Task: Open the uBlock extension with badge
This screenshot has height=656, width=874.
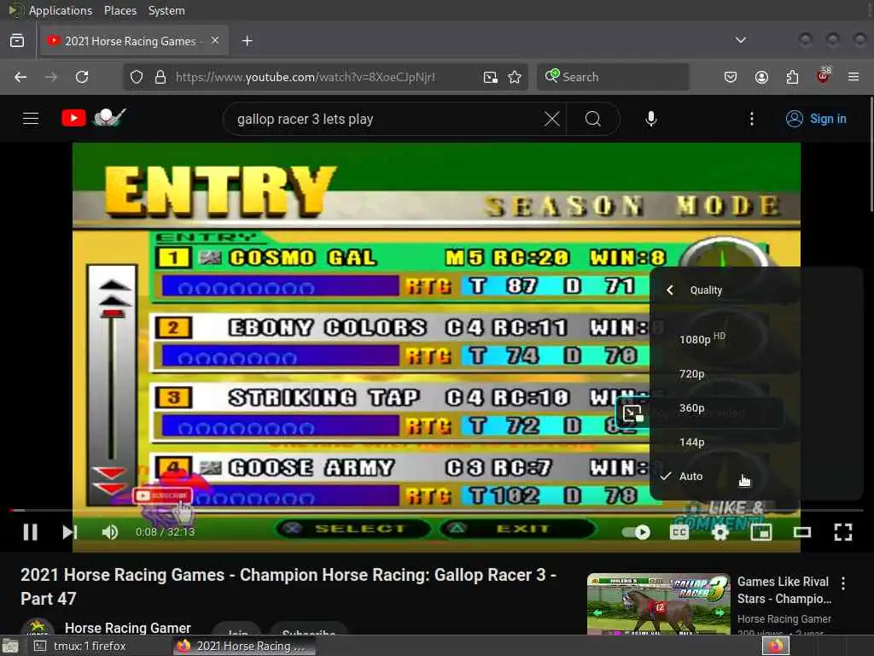Action: [x=824, y=76]
